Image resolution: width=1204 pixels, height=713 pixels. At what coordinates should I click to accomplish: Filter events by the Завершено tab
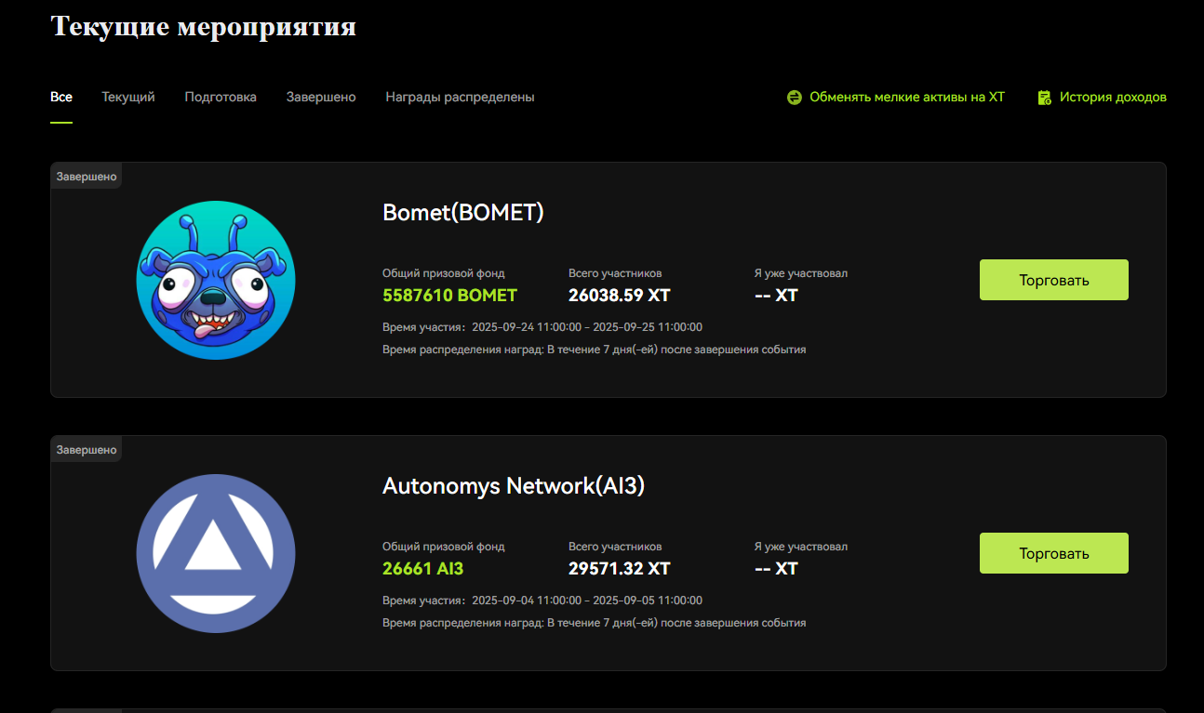tap(321, 97)
